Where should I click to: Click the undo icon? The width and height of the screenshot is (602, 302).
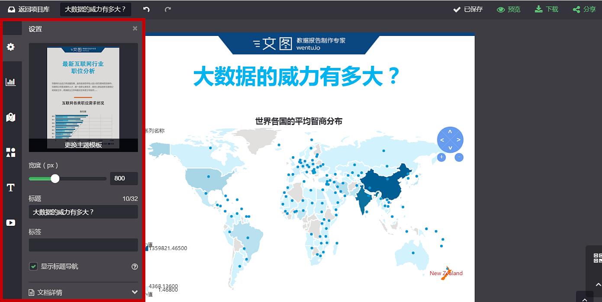(x=146, y=9)
